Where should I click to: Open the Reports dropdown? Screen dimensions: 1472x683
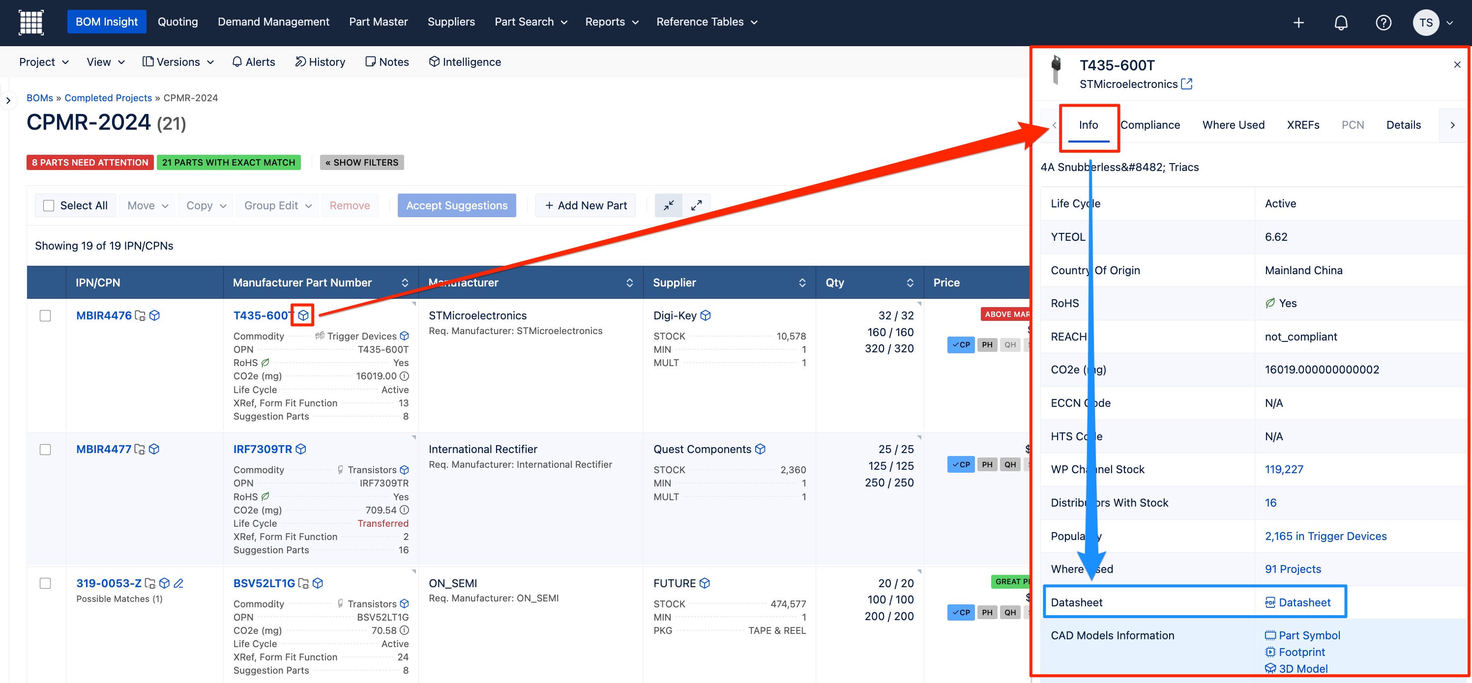coord(612,22)
